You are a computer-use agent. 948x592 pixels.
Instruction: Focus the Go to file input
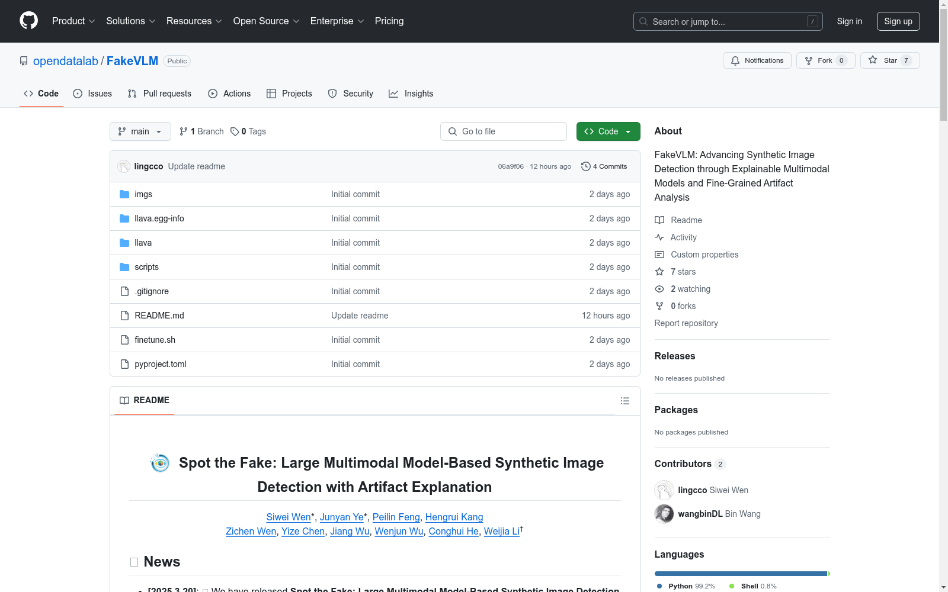(x=504, y=131)
